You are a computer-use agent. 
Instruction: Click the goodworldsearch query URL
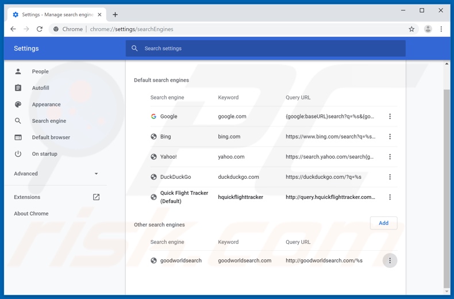pyautogui.click(x=324, y=260)
